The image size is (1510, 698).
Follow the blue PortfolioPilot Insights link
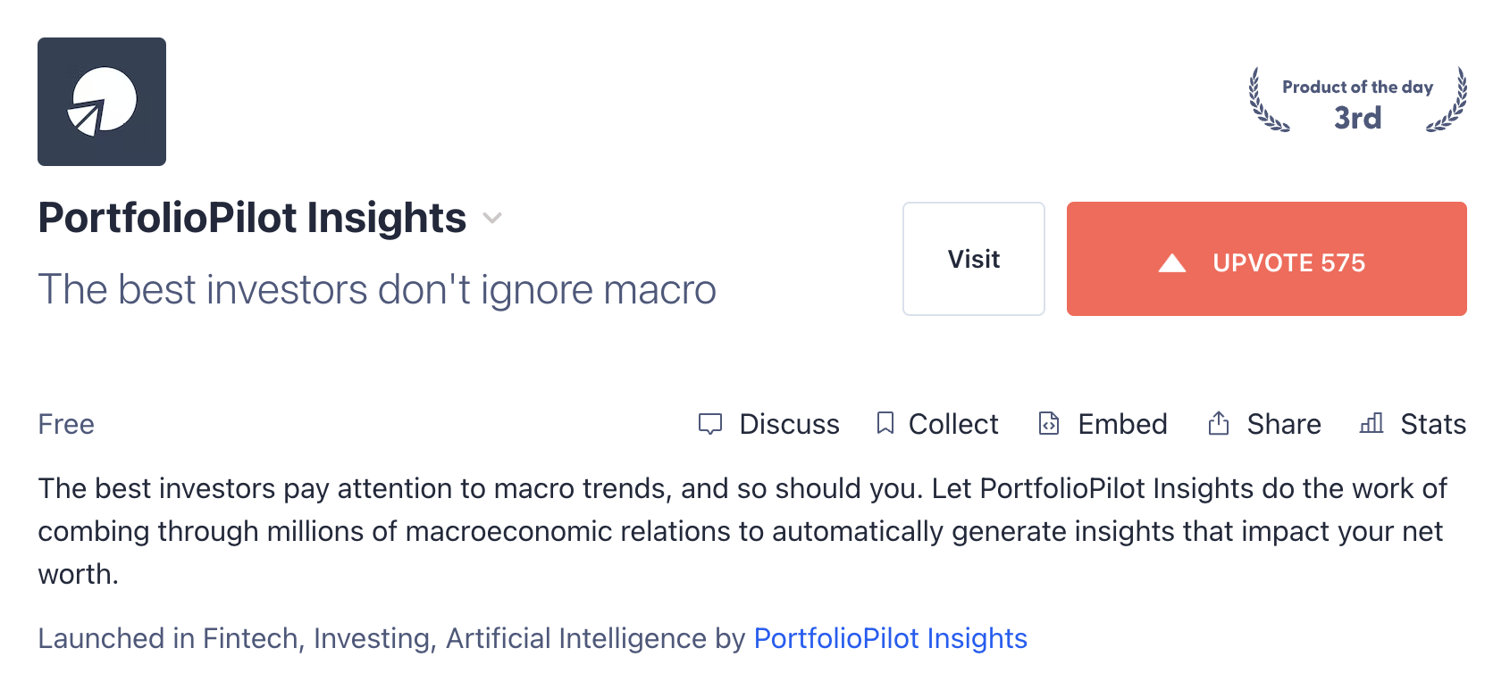tap(890, 638)
